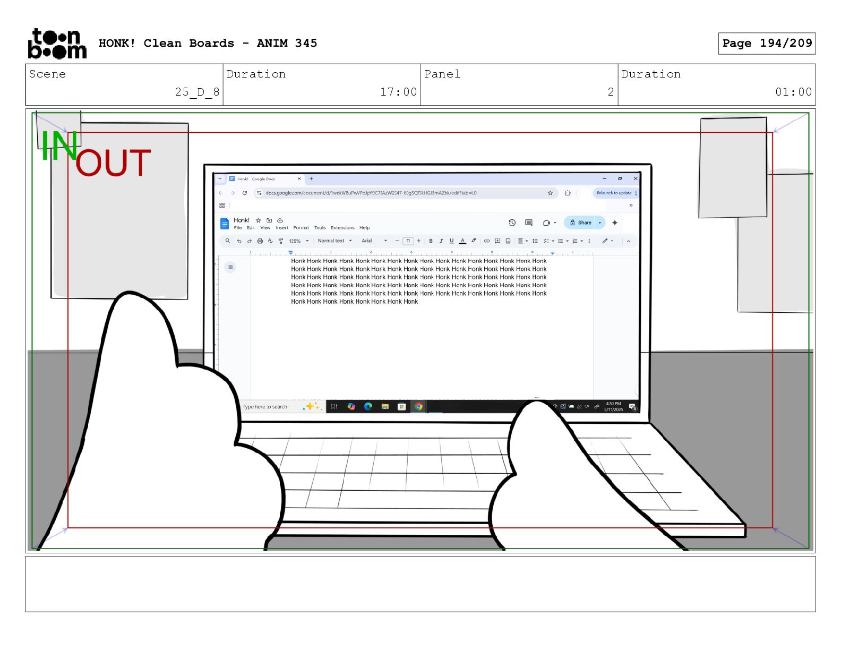Click the Gemini sparkle icon

(x=615, y=223)
